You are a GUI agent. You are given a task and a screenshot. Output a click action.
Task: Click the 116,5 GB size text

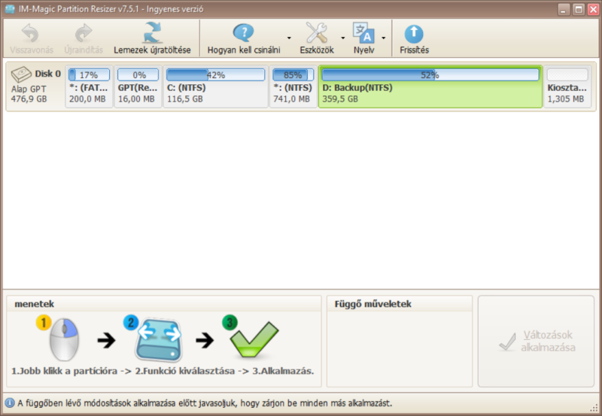click(x=184, y=99)
